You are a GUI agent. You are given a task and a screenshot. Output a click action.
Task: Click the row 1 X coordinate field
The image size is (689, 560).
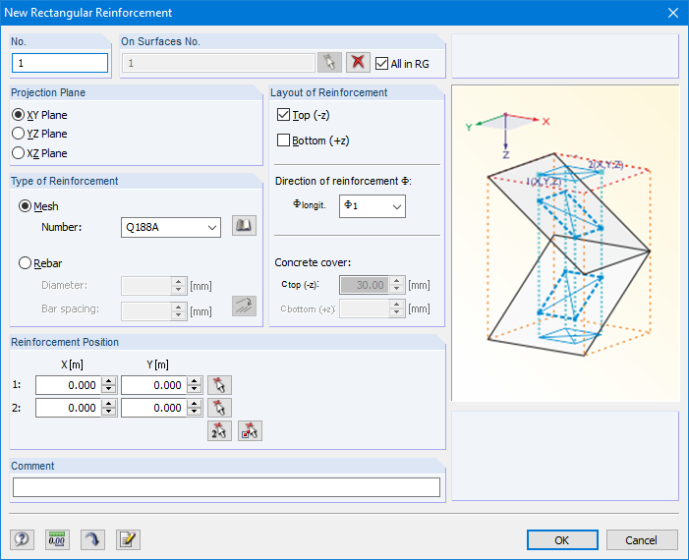tap(69, 385)
